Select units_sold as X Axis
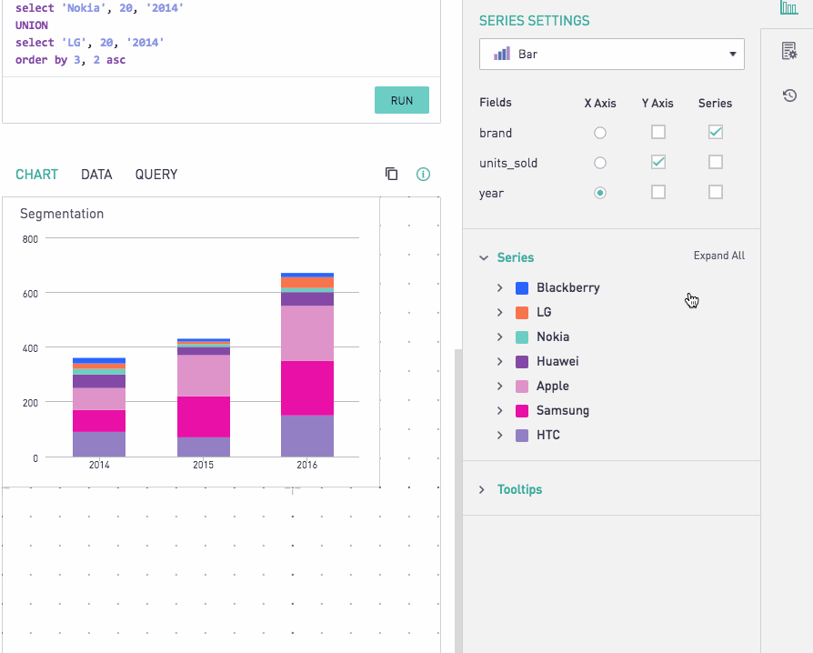This screenshot has height=653, width=813. click(600, 163)
